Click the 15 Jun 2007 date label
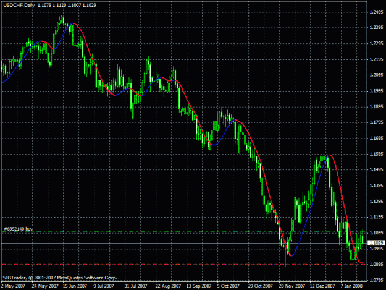386x290 pixels. 75,286
